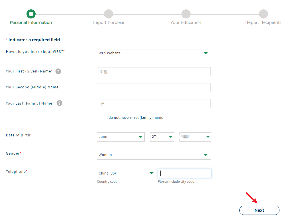Select the Your Education step label

186,22
